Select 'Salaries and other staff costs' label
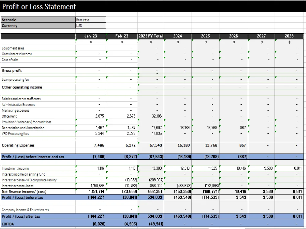306x229 pixels. [21, 99]
